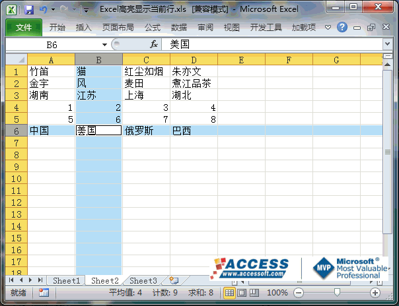
Task: Click the 100% zoom level button
Action: pyautogui.click(x=277, y=293)
